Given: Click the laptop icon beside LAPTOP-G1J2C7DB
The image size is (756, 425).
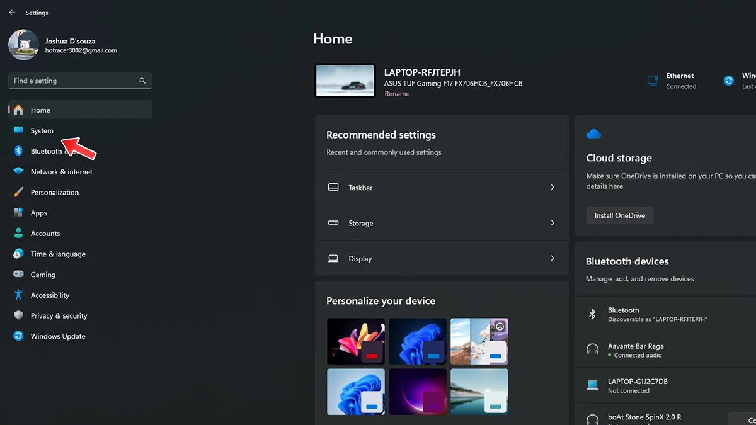Looking at the screenshot, I should tap(592, 385).
